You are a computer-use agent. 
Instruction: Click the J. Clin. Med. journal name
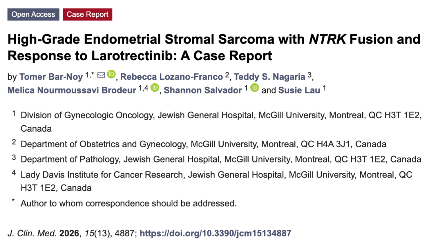pos(32,233)
